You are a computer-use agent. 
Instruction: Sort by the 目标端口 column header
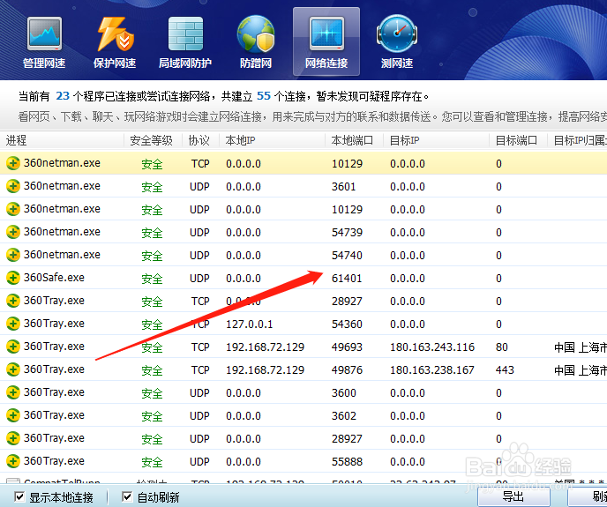pyautogui.click(x=518, y=140)
